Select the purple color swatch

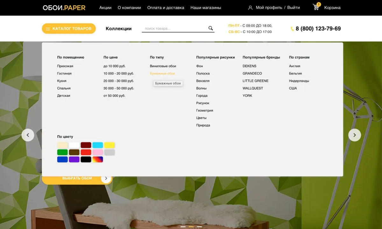[74, 159]
